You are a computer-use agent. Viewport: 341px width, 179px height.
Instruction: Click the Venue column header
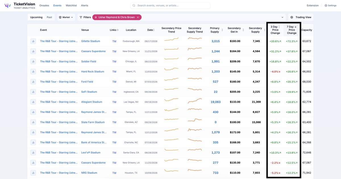85,30
